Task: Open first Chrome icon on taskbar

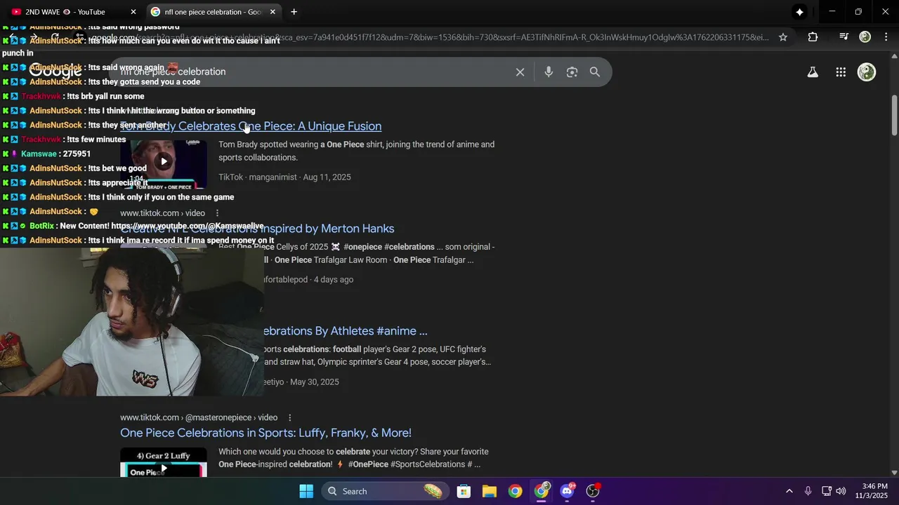Action: coord(516,491)
